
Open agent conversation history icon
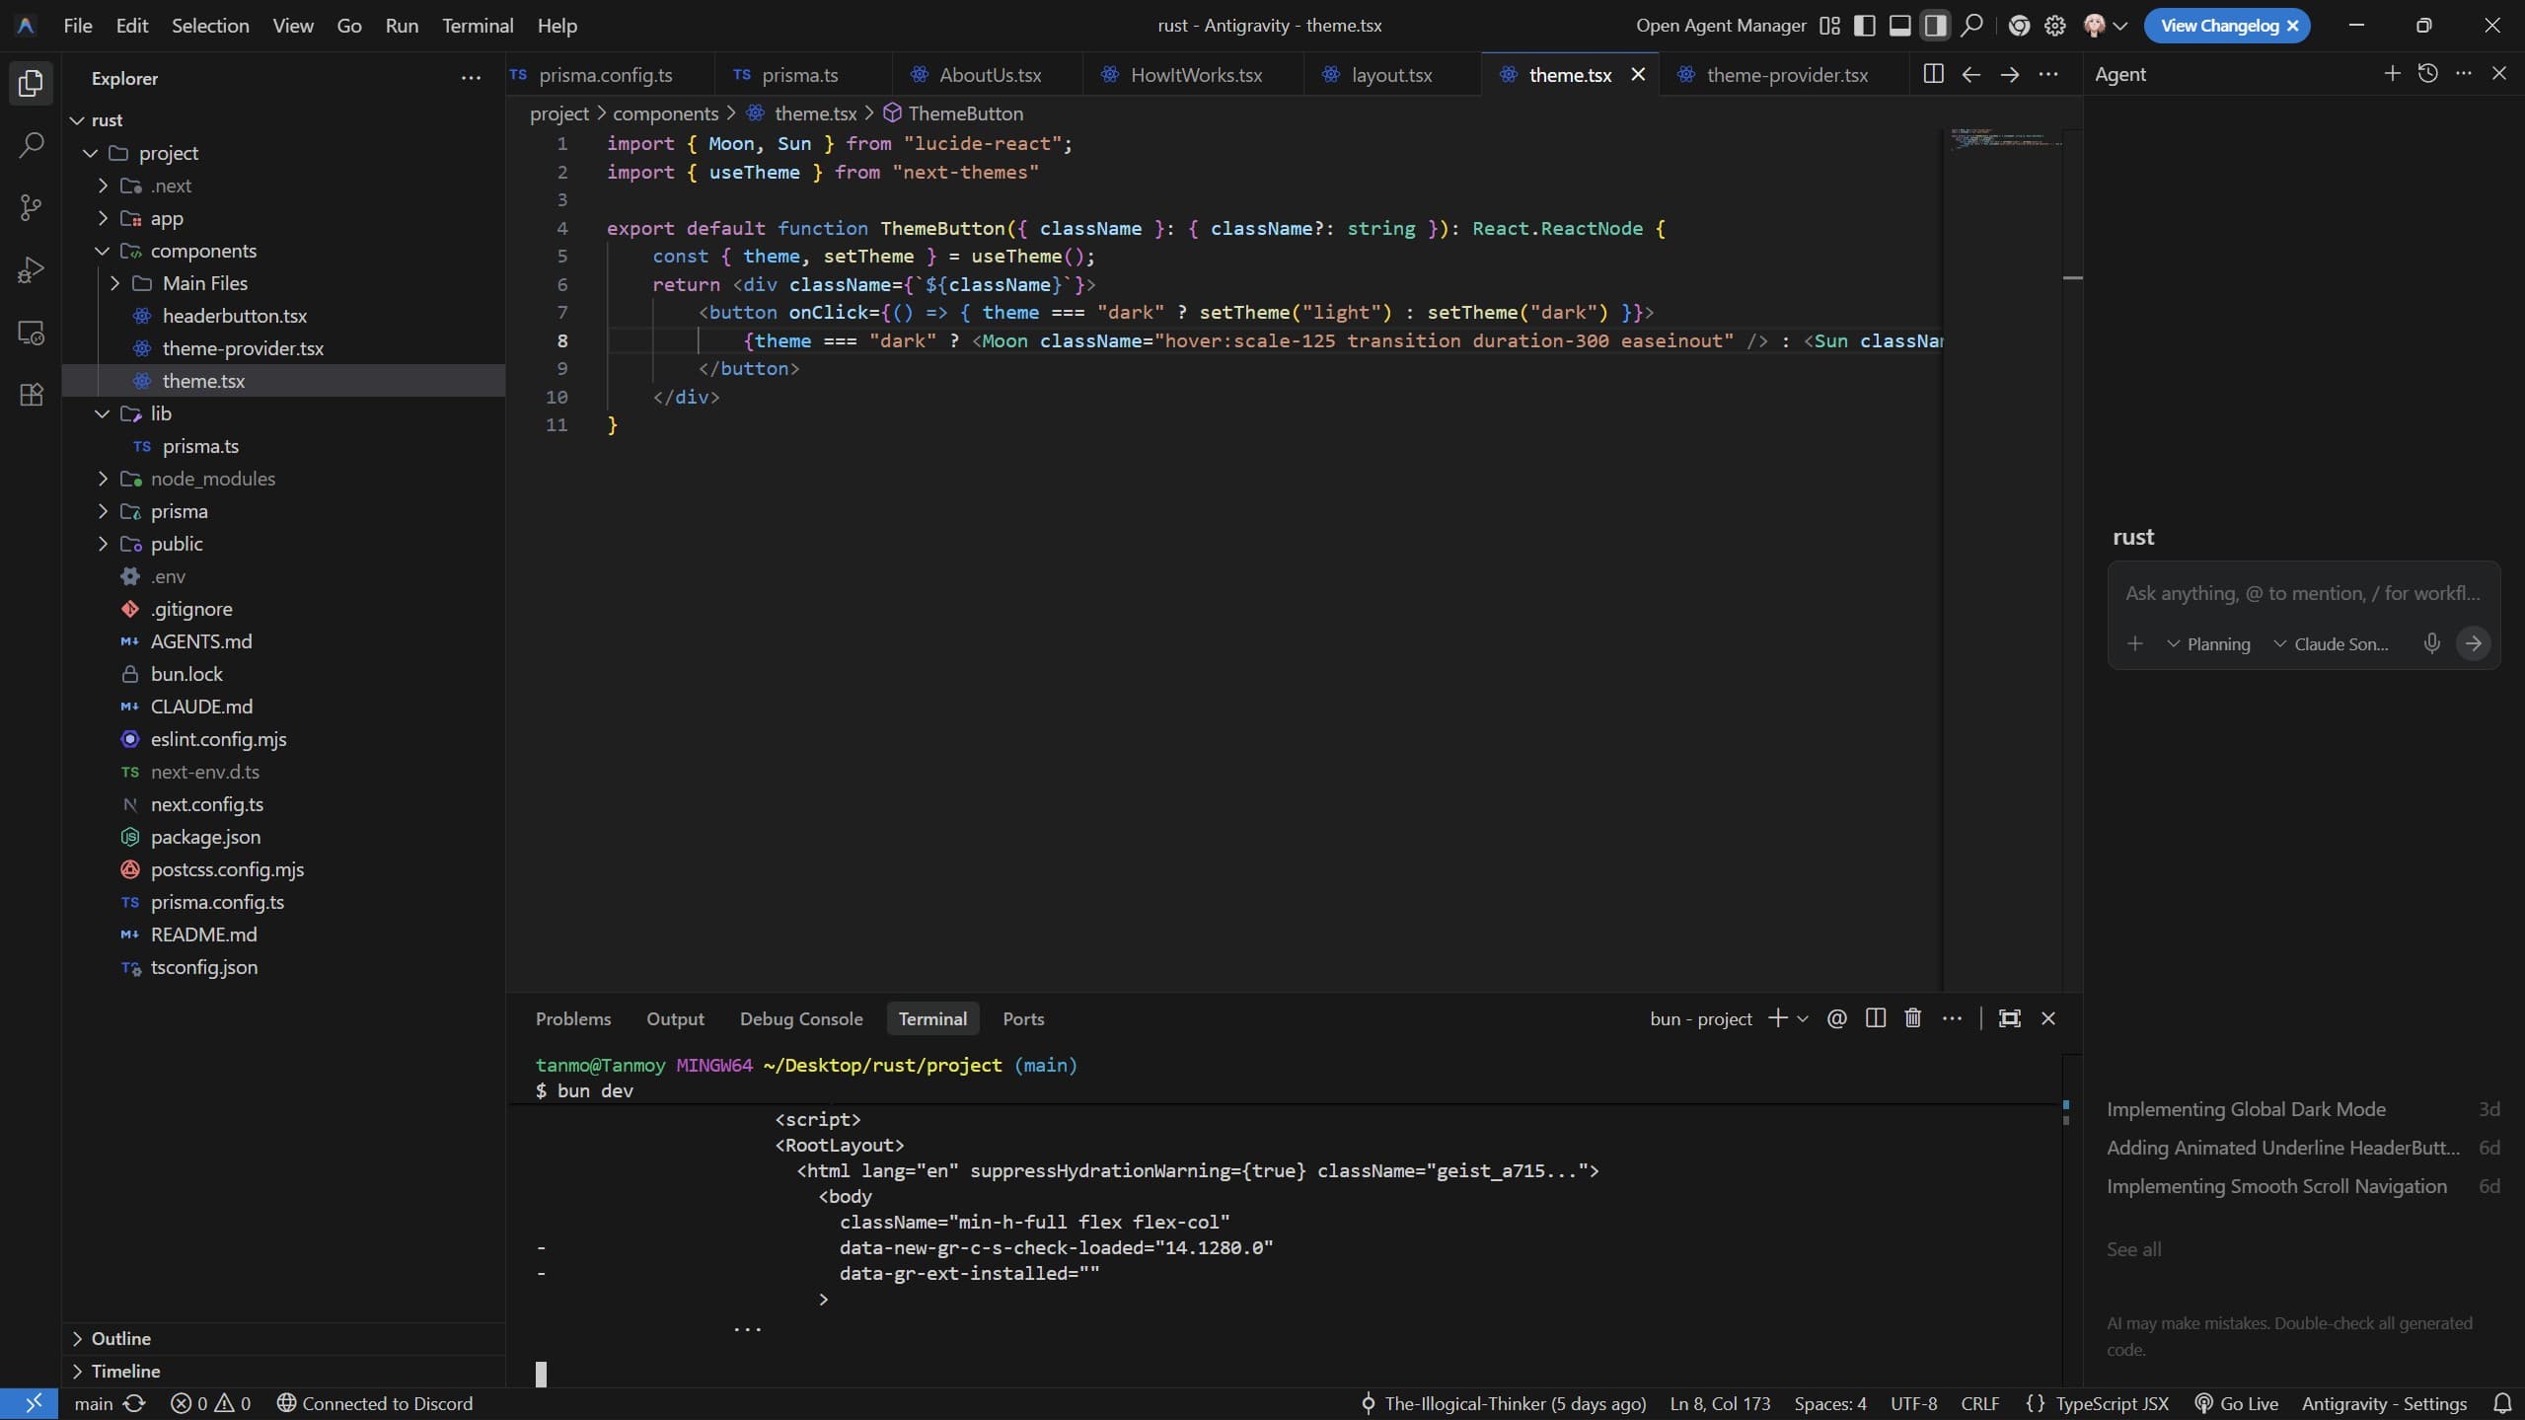[2427, 74]
